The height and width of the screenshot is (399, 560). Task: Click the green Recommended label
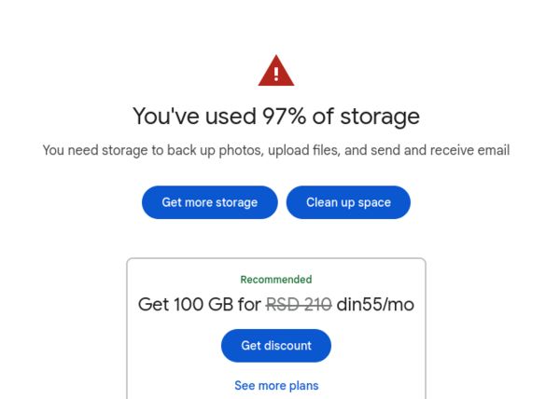276,280
